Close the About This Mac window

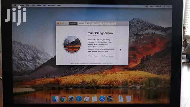coord(58,23)
